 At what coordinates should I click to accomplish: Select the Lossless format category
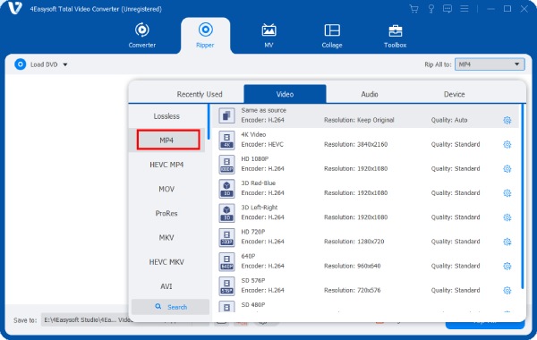[166, 116]
